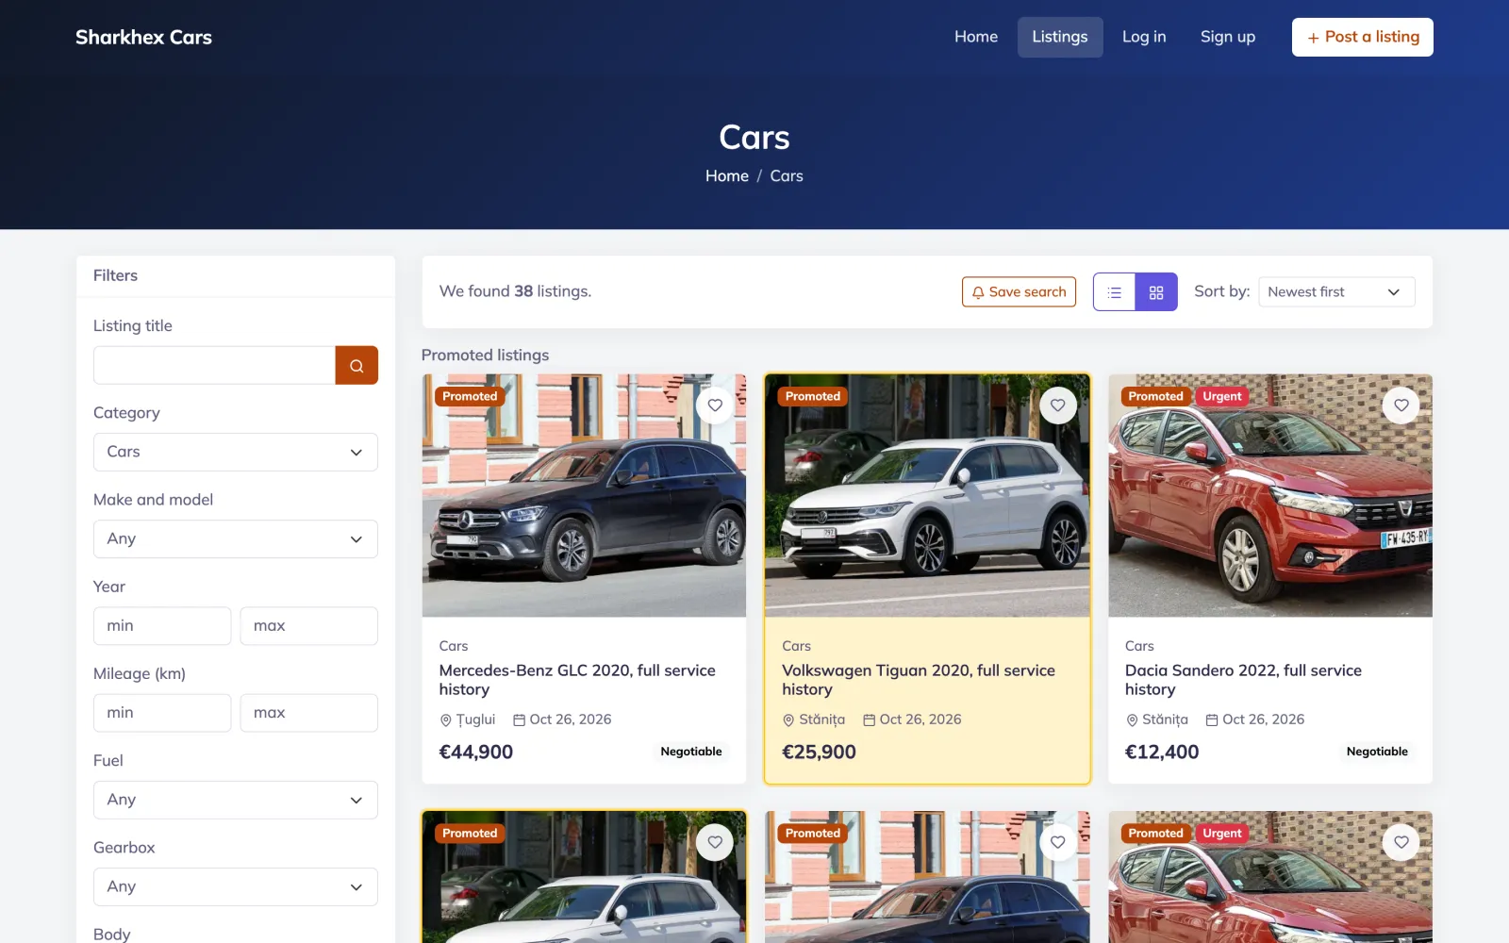Click the Mileage max field
This screenshot has width=1509, height=943.
(x=309, y=713)
